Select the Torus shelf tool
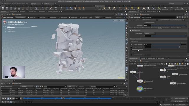Screen dimensions: 189x106 (15, 9)
